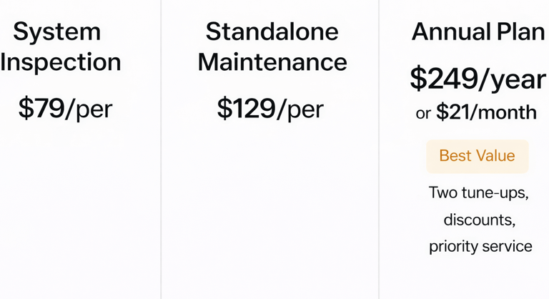Choose the $21/month price option
Screen dimensions: 549x299
pyautogui.click(x=486, y=112)
